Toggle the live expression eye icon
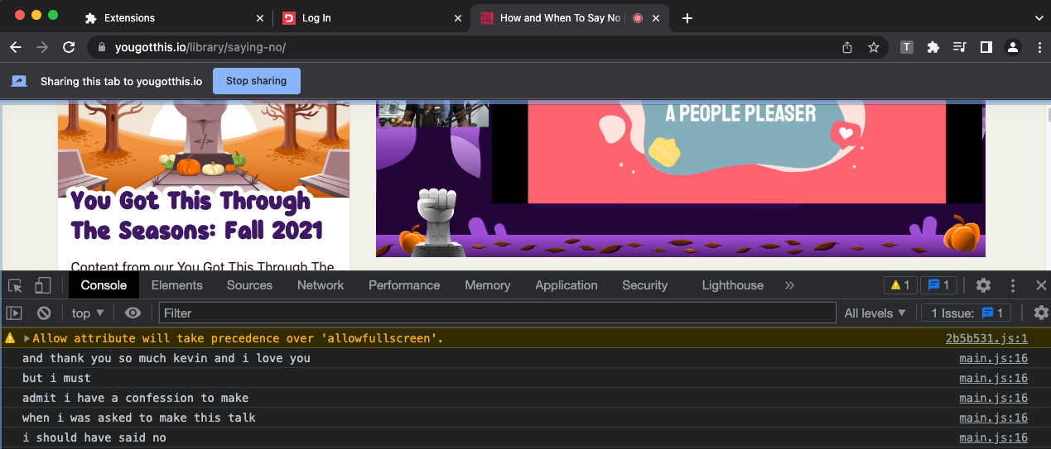 (x=133, y=313)
